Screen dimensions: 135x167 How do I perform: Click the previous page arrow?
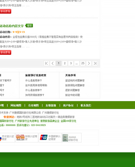click(x=53, y=63)
